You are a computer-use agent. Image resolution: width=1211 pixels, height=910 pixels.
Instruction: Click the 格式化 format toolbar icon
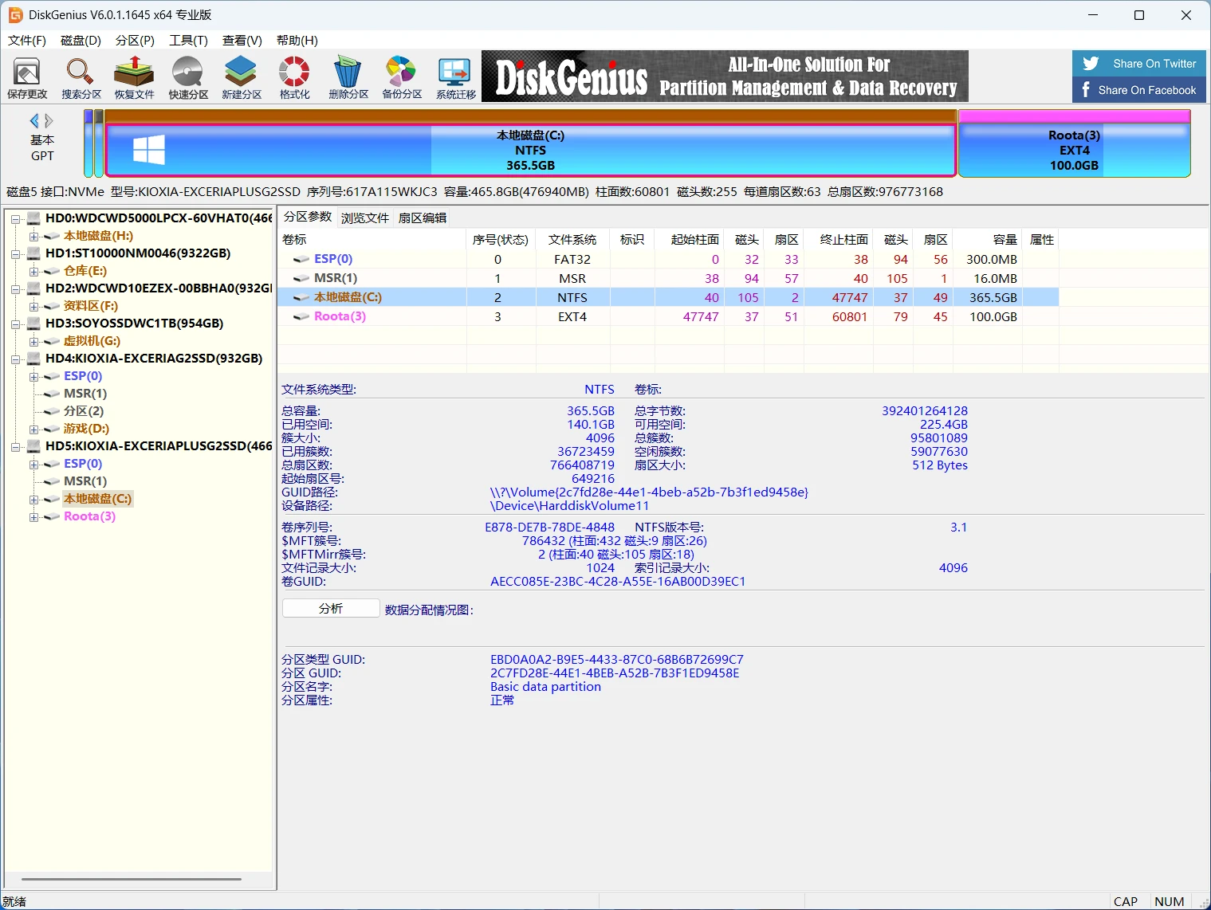(294, 78)
